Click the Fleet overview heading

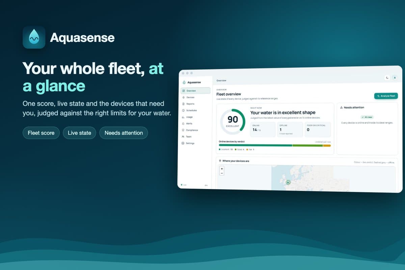(228, 94)
